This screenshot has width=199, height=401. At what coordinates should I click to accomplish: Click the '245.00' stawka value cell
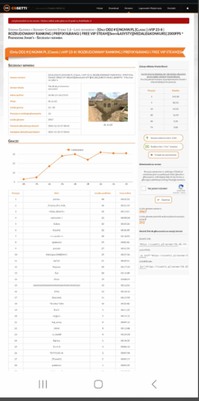(x=175, y=97)
